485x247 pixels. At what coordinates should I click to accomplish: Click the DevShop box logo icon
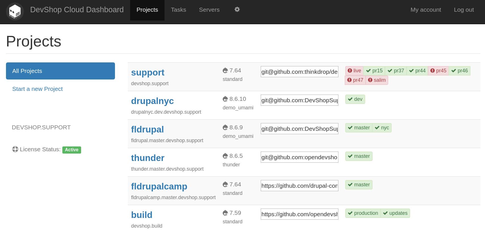[x=15, y=12]
